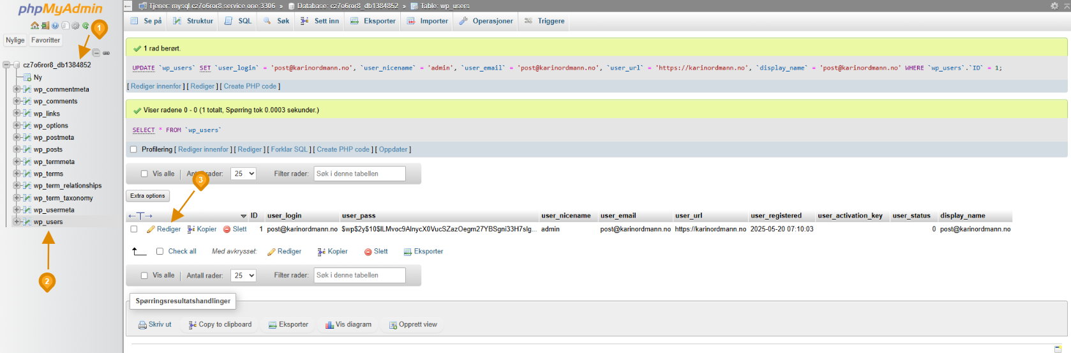Click Copy to clipboard icon
The width and height of the screenshot is (1071, 353).
coord(193,325)
